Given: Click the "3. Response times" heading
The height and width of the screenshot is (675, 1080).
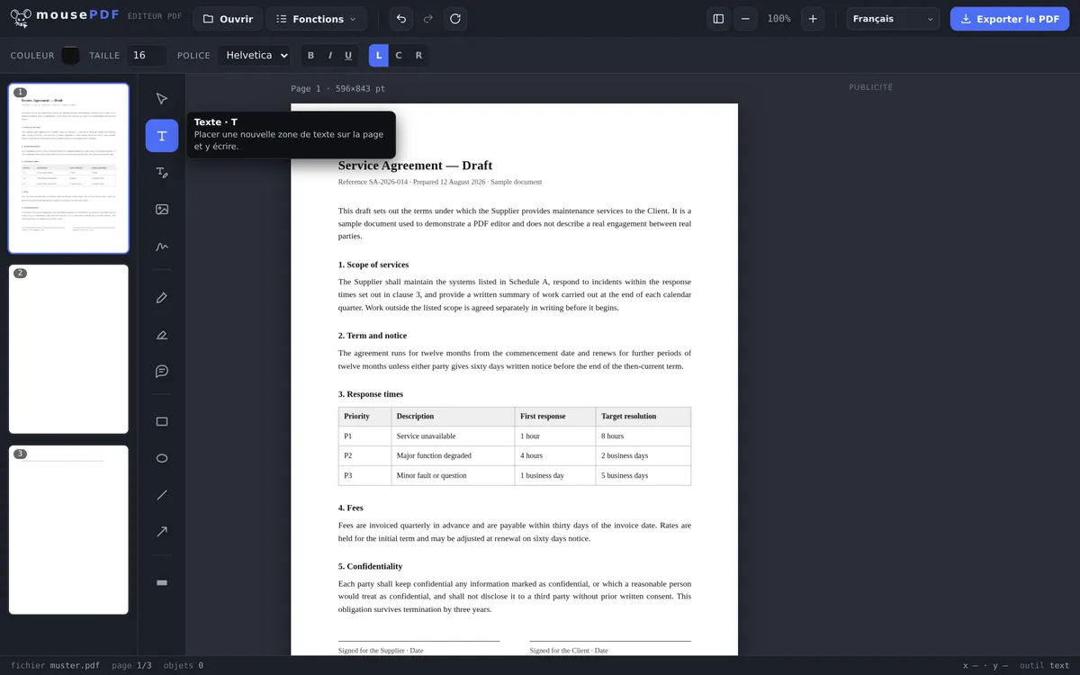Looking at the screenshot, I should (x=371, y=394).
